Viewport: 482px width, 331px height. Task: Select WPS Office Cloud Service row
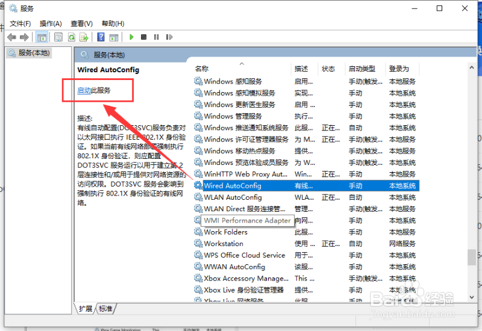pyautogui.click(x=306, y=255)
